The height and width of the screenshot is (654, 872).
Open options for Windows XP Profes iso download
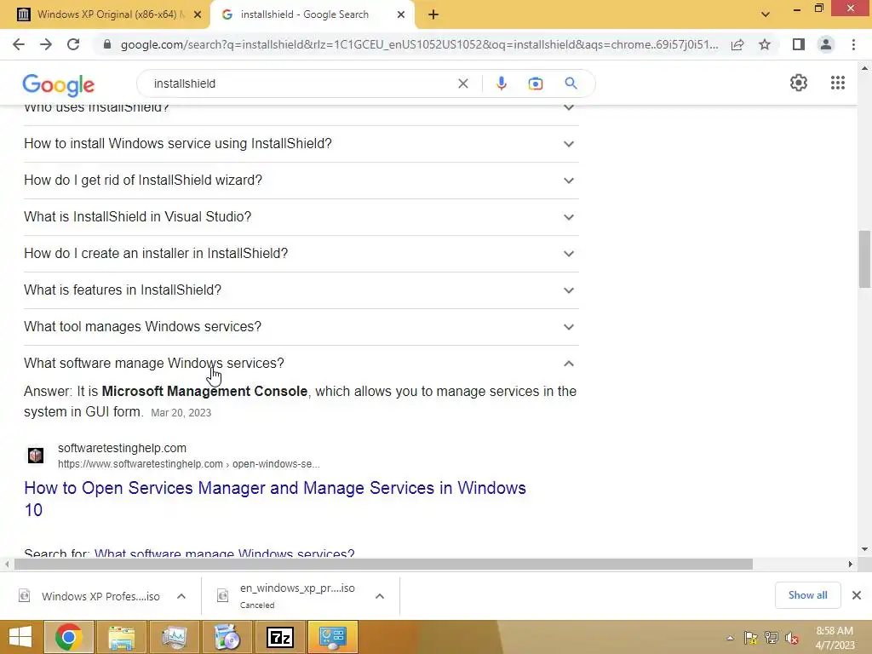(x=181, y=596)
